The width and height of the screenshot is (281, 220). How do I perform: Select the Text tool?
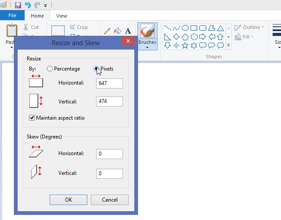click(128, 31)
